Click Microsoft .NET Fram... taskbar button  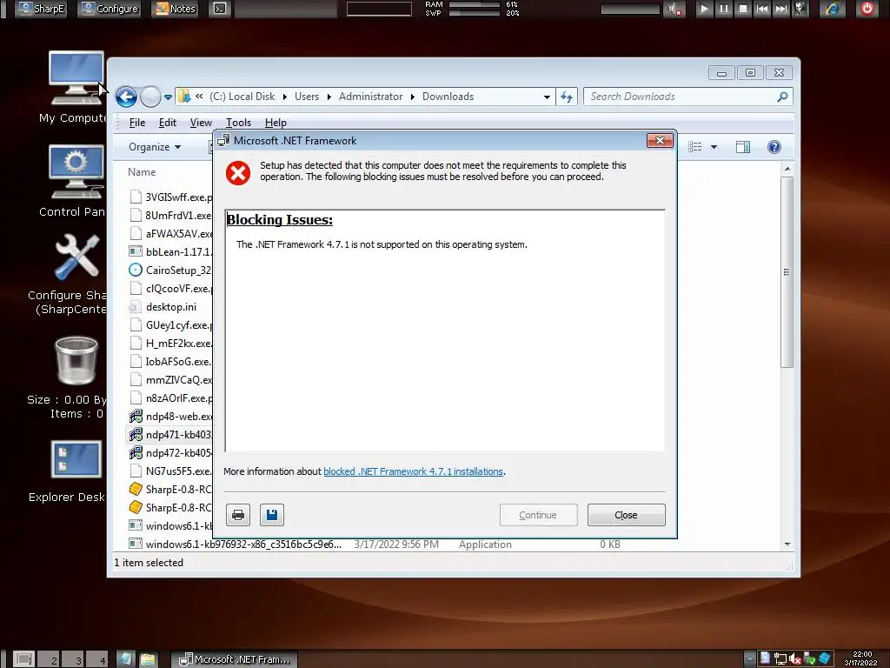pyautogui.click(x=235, y=659)
